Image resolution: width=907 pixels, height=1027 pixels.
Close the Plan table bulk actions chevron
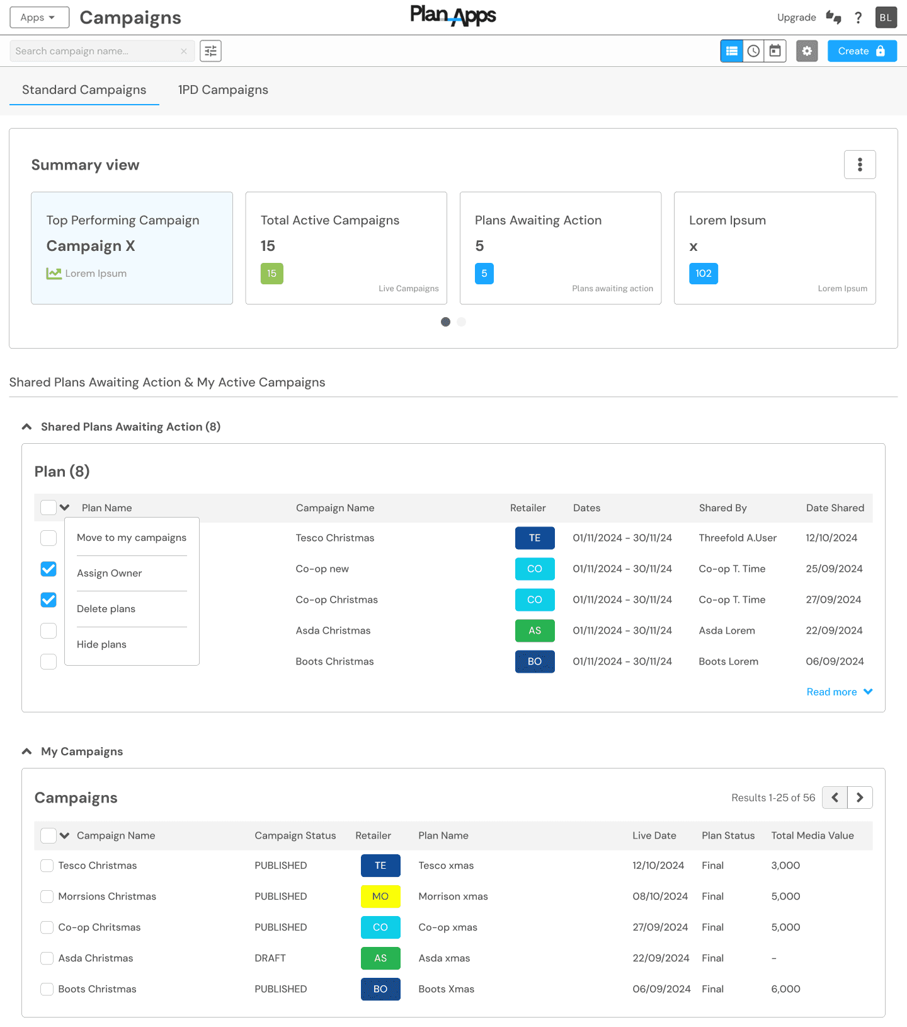pyautogui.click(x=64, y=508)
